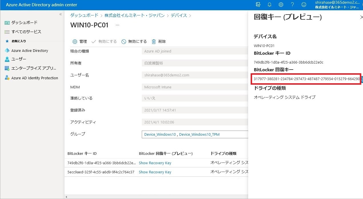Select key ID cell 749db2f6-1d0a-4f25 in table
This screenshot has width=363, height=199.
101,163
